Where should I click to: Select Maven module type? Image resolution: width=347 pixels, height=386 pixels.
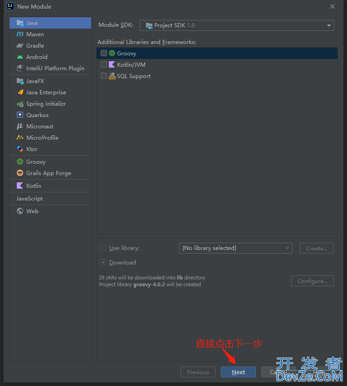click(50, 34)
